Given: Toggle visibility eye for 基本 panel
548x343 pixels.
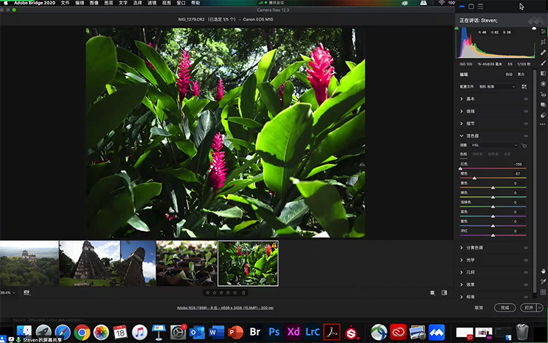Looking at the screenshot, I should point(525,99).
